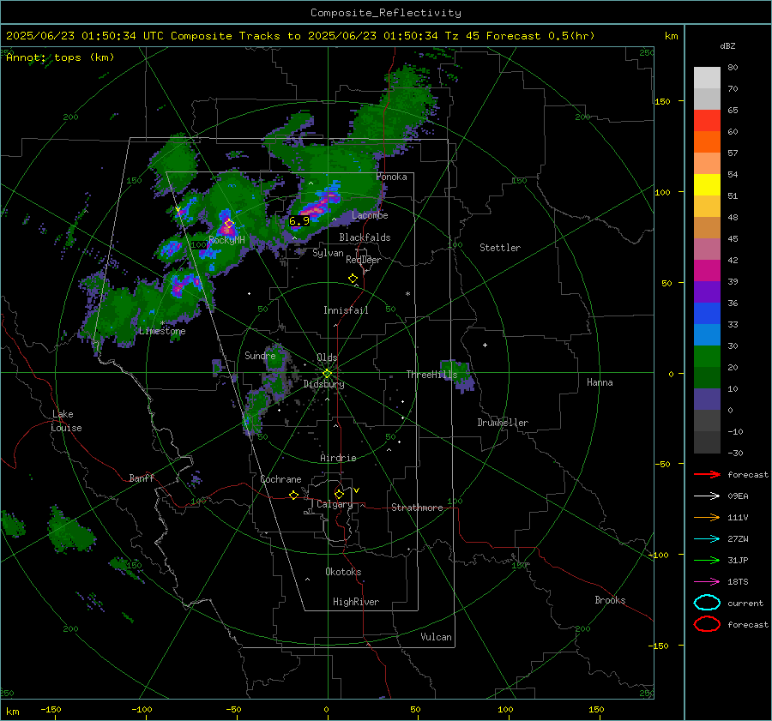The height and width of the screenshot is (721, 772).
Task: Click the Didsbury town label
Action: coord(323,384)
